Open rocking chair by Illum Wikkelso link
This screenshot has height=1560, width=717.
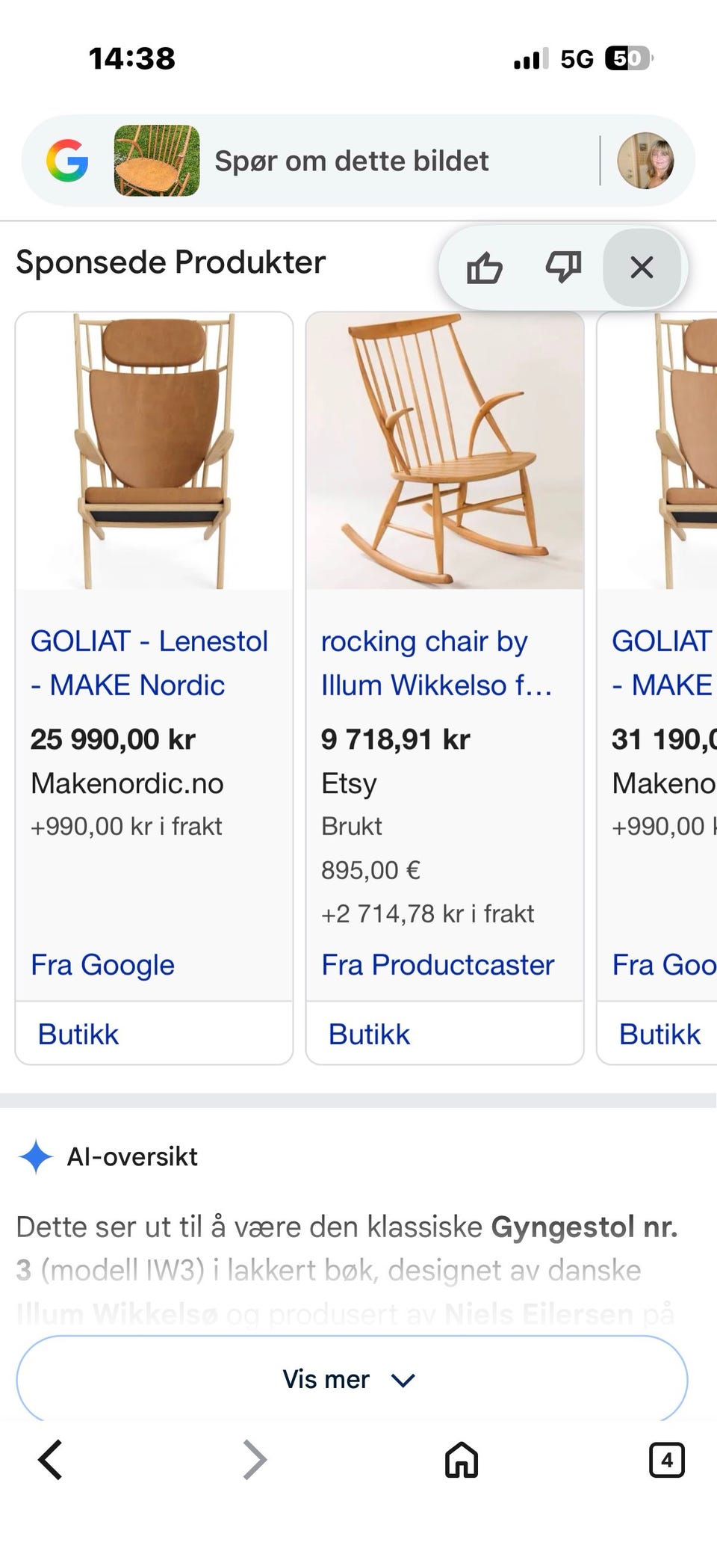[x=437, y=663]
